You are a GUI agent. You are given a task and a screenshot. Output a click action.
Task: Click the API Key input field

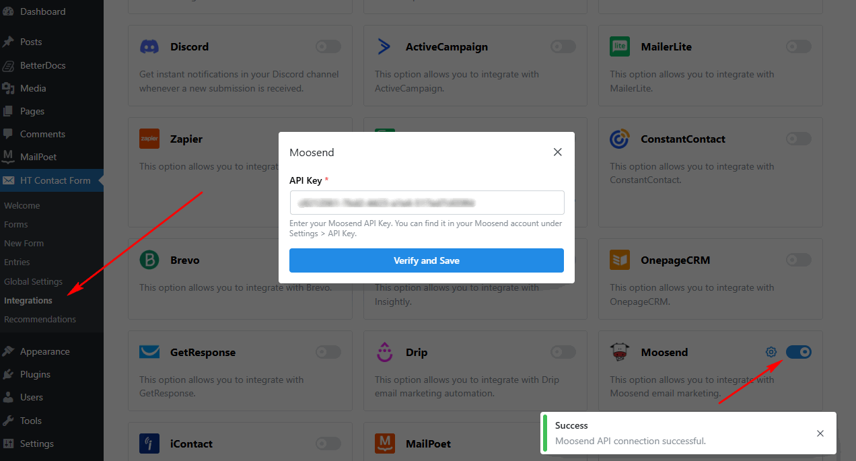pos(426,203)
